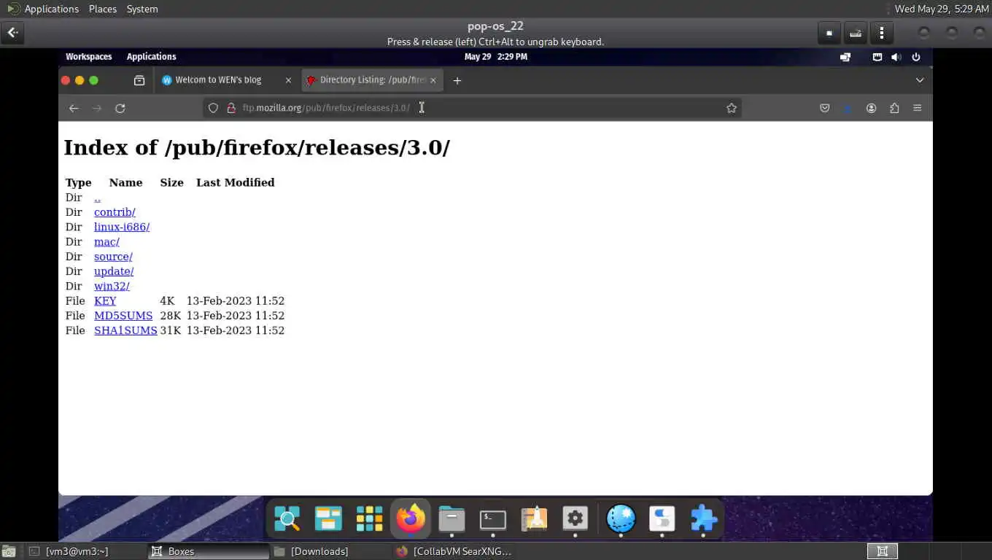Open the Files folder dock icon
Viewport: 992px width, 560px height.
452,519
